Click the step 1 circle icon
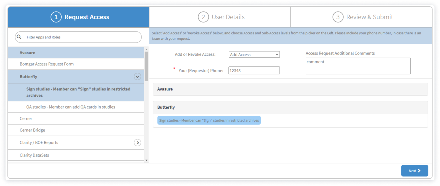Viewport: 440px width, 186px height. [56, 17]
